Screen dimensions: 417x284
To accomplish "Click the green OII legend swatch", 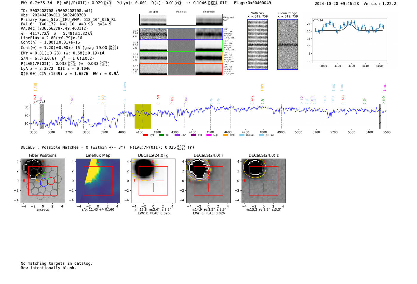I will [x=161, y=135].
